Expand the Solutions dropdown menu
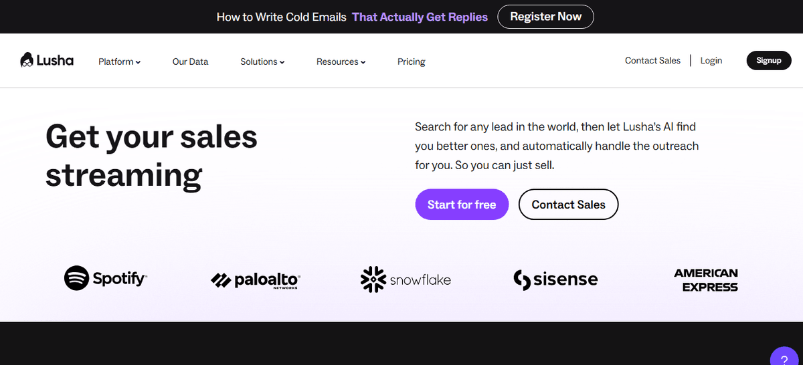The height and width of the screenshot is (365, 803). coord(262,62)
